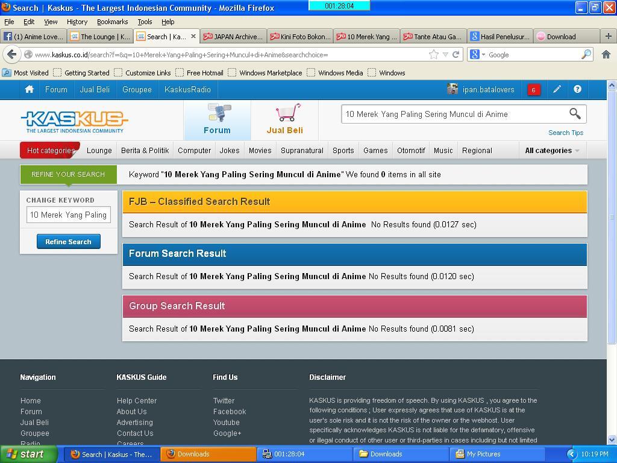Image resolution: width=617 pixels, height=463 pixels.
Task: Click the Kaskus search magnifier icon
Action: pyautogui.click(x=575, y=114)
